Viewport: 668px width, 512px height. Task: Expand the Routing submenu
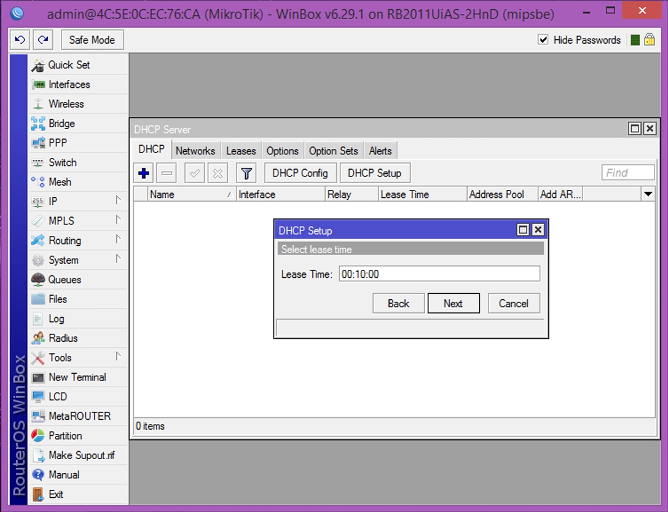(79, 240)
